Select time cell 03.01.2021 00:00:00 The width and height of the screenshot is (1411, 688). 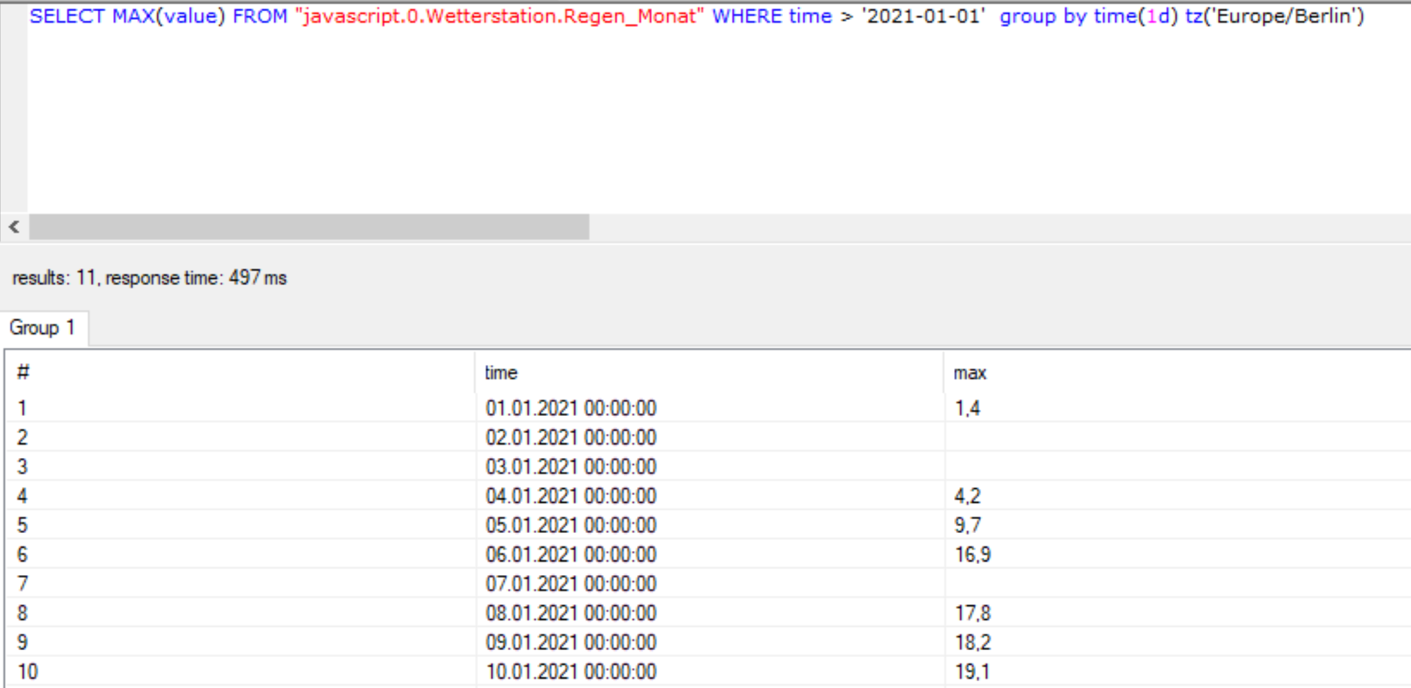pos(571,466)
